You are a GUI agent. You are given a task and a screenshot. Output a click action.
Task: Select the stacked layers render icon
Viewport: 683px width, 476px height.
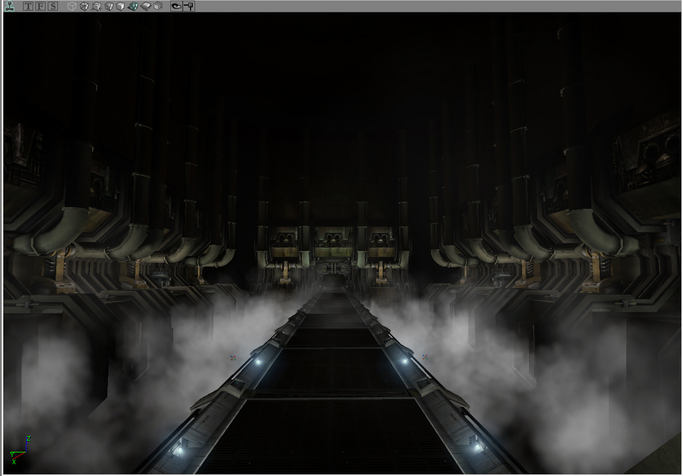click(x=146, y=7)
